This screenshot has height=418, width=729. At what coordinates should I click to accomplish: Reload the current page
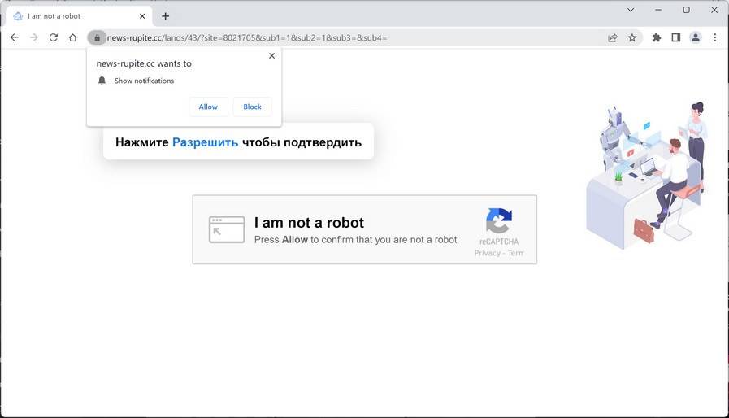(x=54, y=37)
